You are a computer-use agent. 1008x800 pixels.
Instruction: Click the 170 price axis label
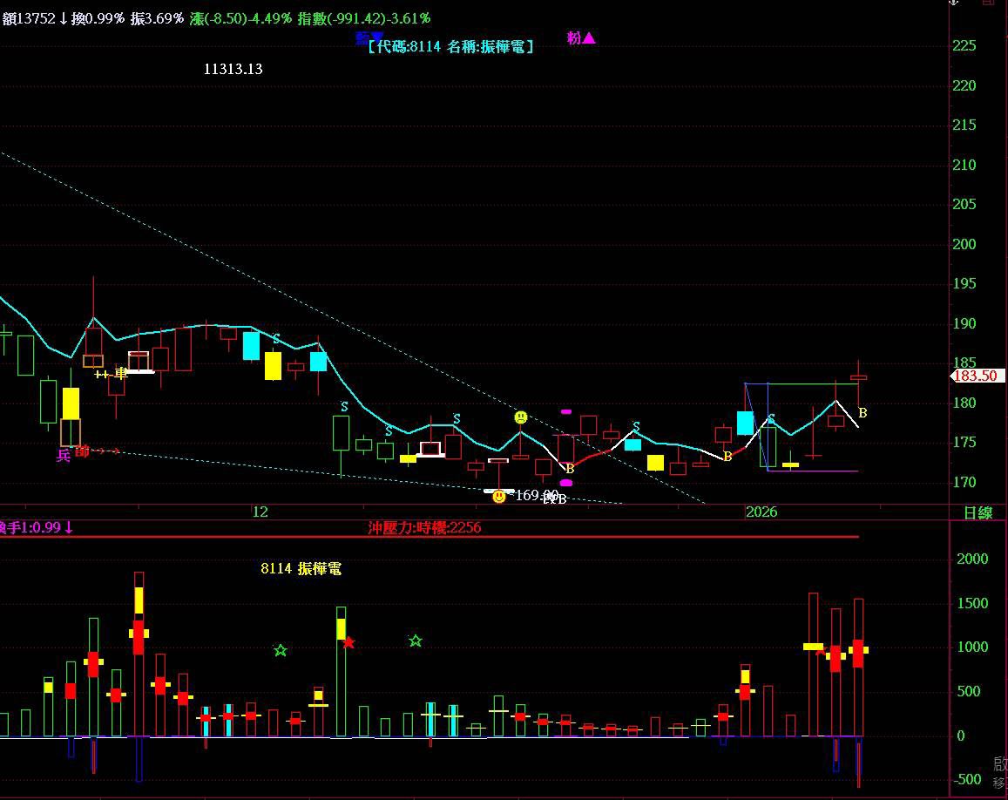(x=964, y=482)
